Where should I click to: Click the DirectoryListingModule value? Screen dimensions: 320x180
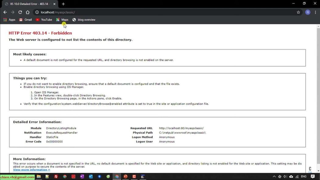point(61,128)
